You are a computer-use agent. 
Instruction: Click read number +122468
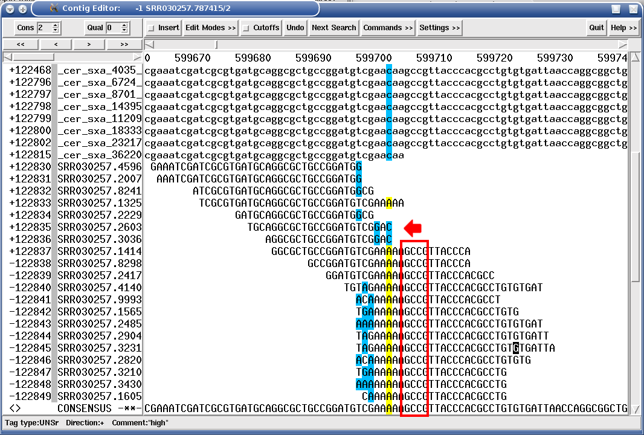30,70
